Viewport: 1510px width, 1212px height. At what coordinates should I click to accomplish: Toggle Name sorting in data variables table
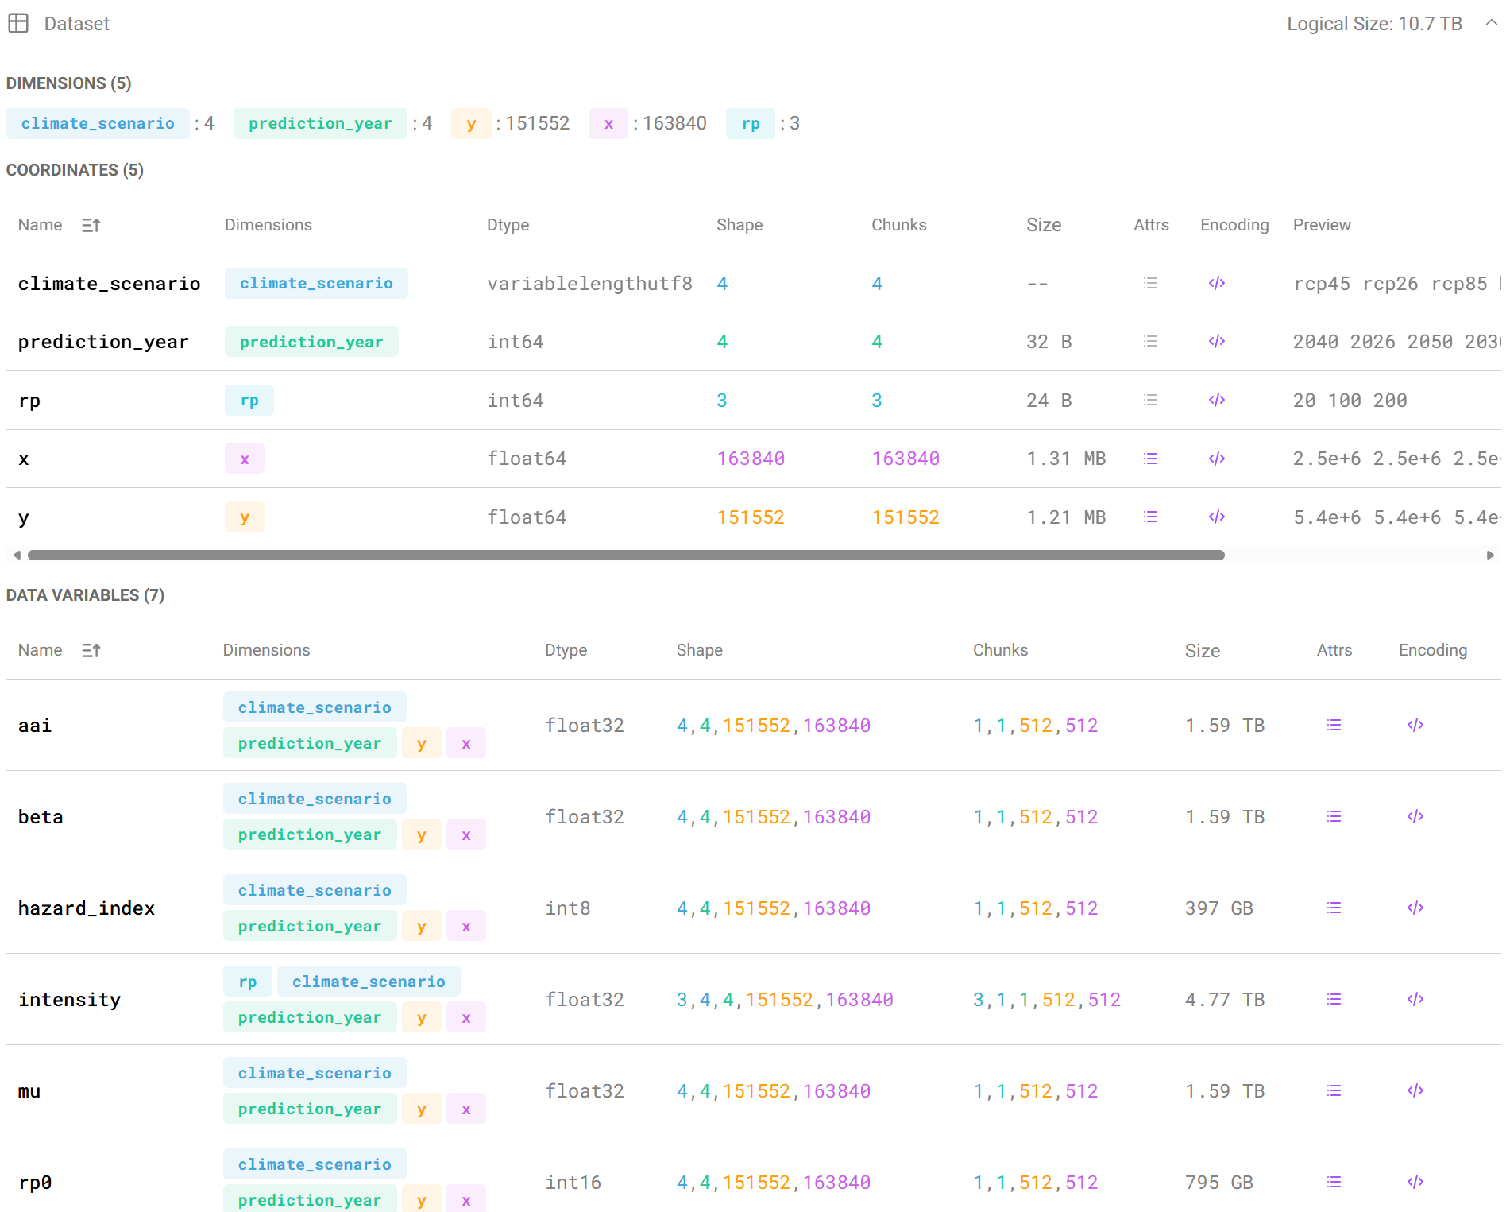(x=91, y=649)
